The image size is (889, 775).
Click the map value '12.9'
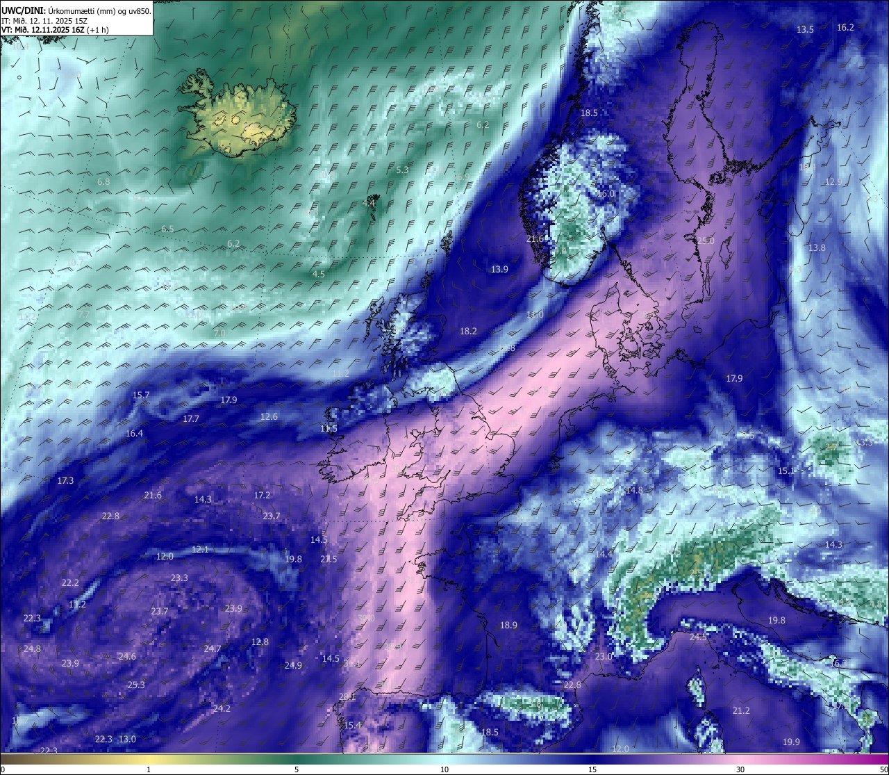pos(833,182)
